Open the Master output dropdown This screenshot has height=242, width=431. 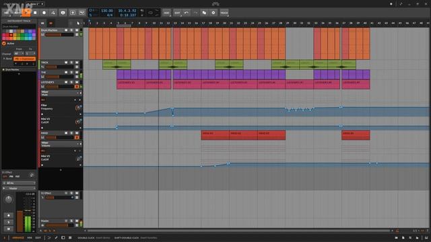[19, 188]
